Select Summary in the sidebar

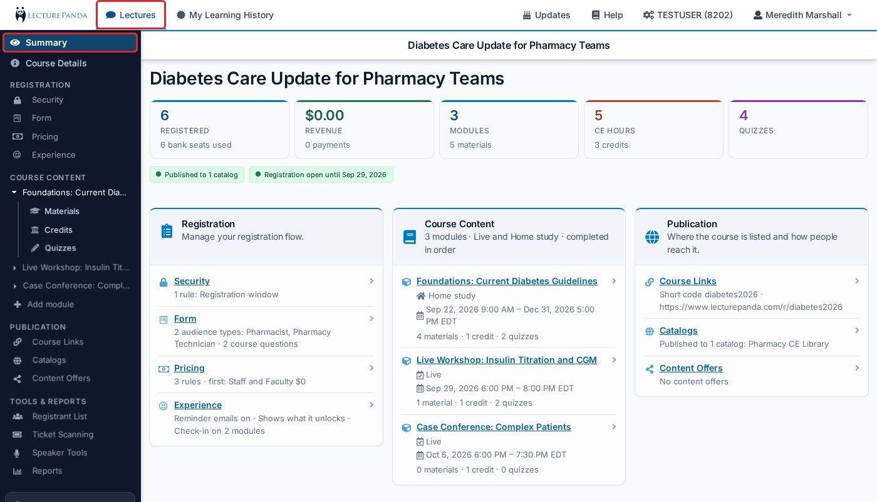tap(70, 43)
